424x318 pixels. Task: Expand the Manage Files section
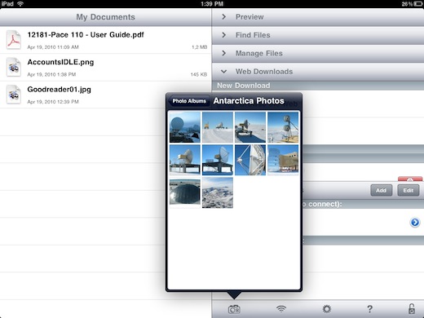[318, 53]
